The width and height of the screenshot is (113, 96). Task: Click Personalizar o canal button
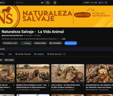tap(10, 43)
